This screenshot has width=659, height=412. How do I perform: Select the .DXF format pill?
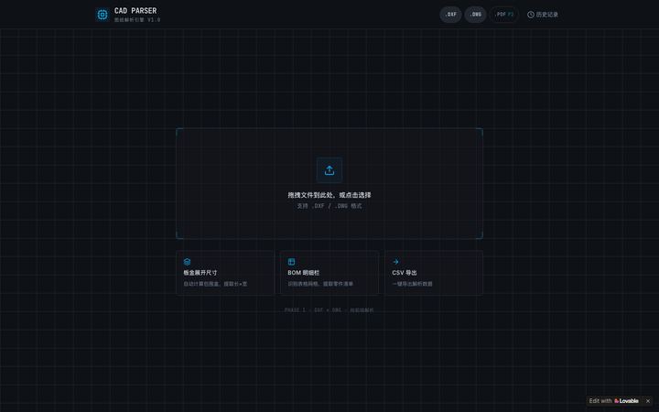pyautogui.click(x=450, y=15)
